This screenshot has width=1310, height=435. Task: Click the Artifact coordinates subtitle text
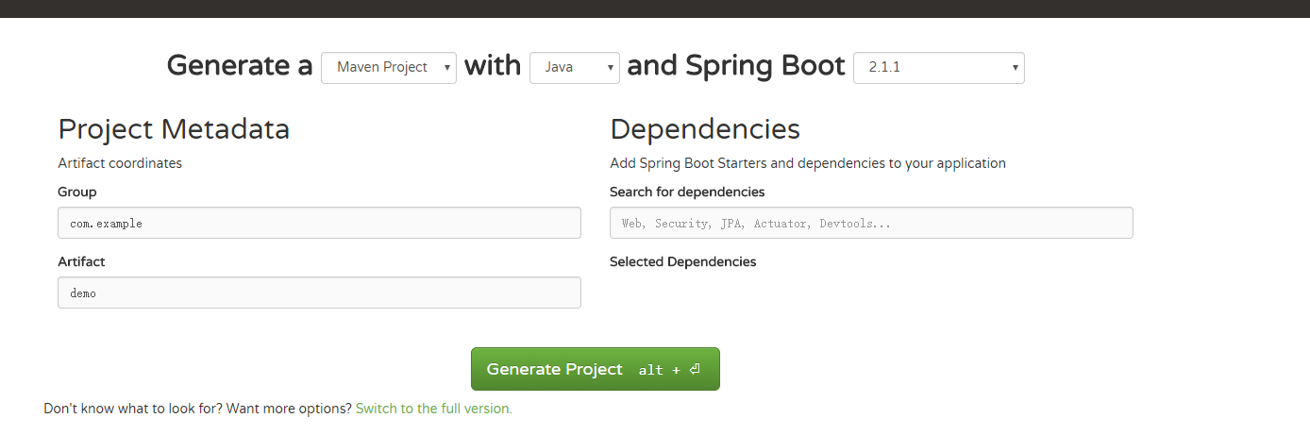click(120, 163)
